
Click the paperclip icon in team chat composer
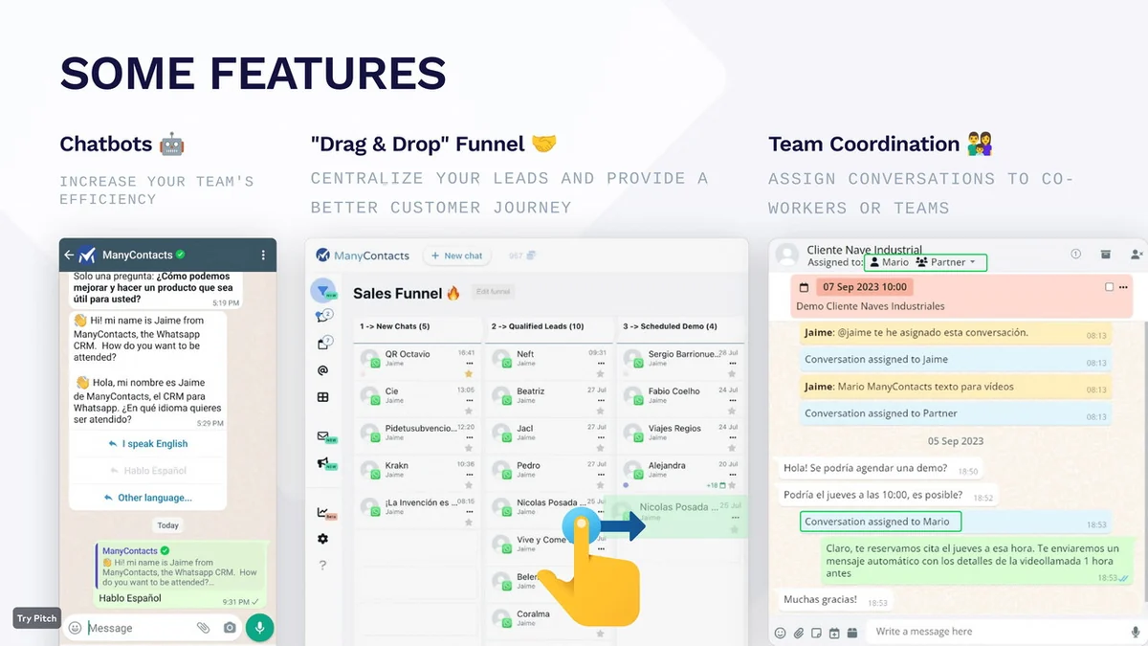point(798,633)
